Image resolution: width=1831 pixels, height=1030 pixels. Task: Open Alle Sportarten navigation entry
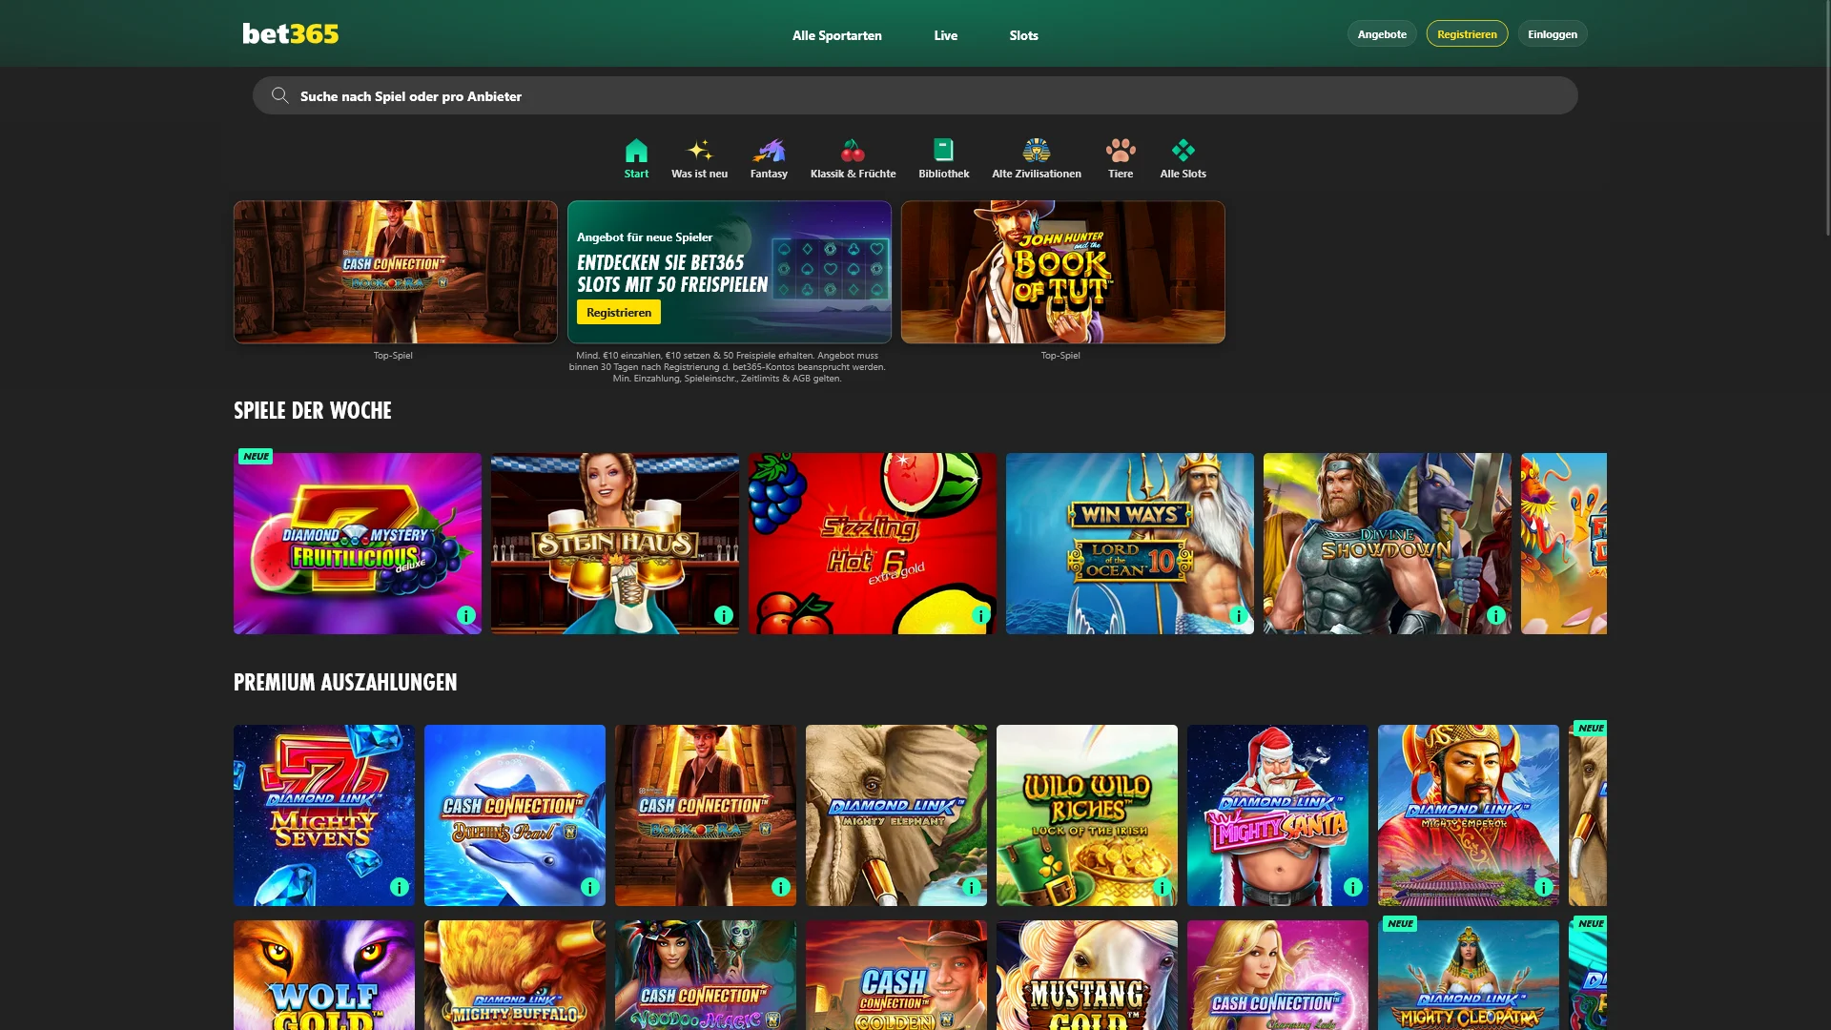pos(836,34)
